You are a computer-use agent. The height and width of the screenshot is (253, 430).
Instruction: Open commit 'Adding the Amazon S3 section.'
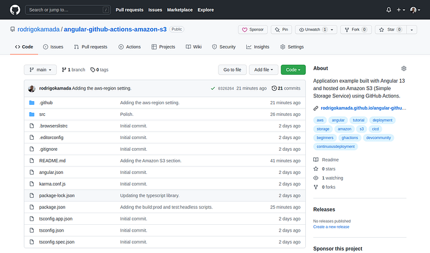click(150, 160)
